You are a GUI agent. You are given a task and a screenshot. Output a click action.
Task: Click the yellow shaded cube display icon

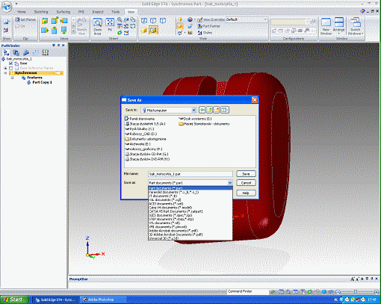tap(144, 31)
